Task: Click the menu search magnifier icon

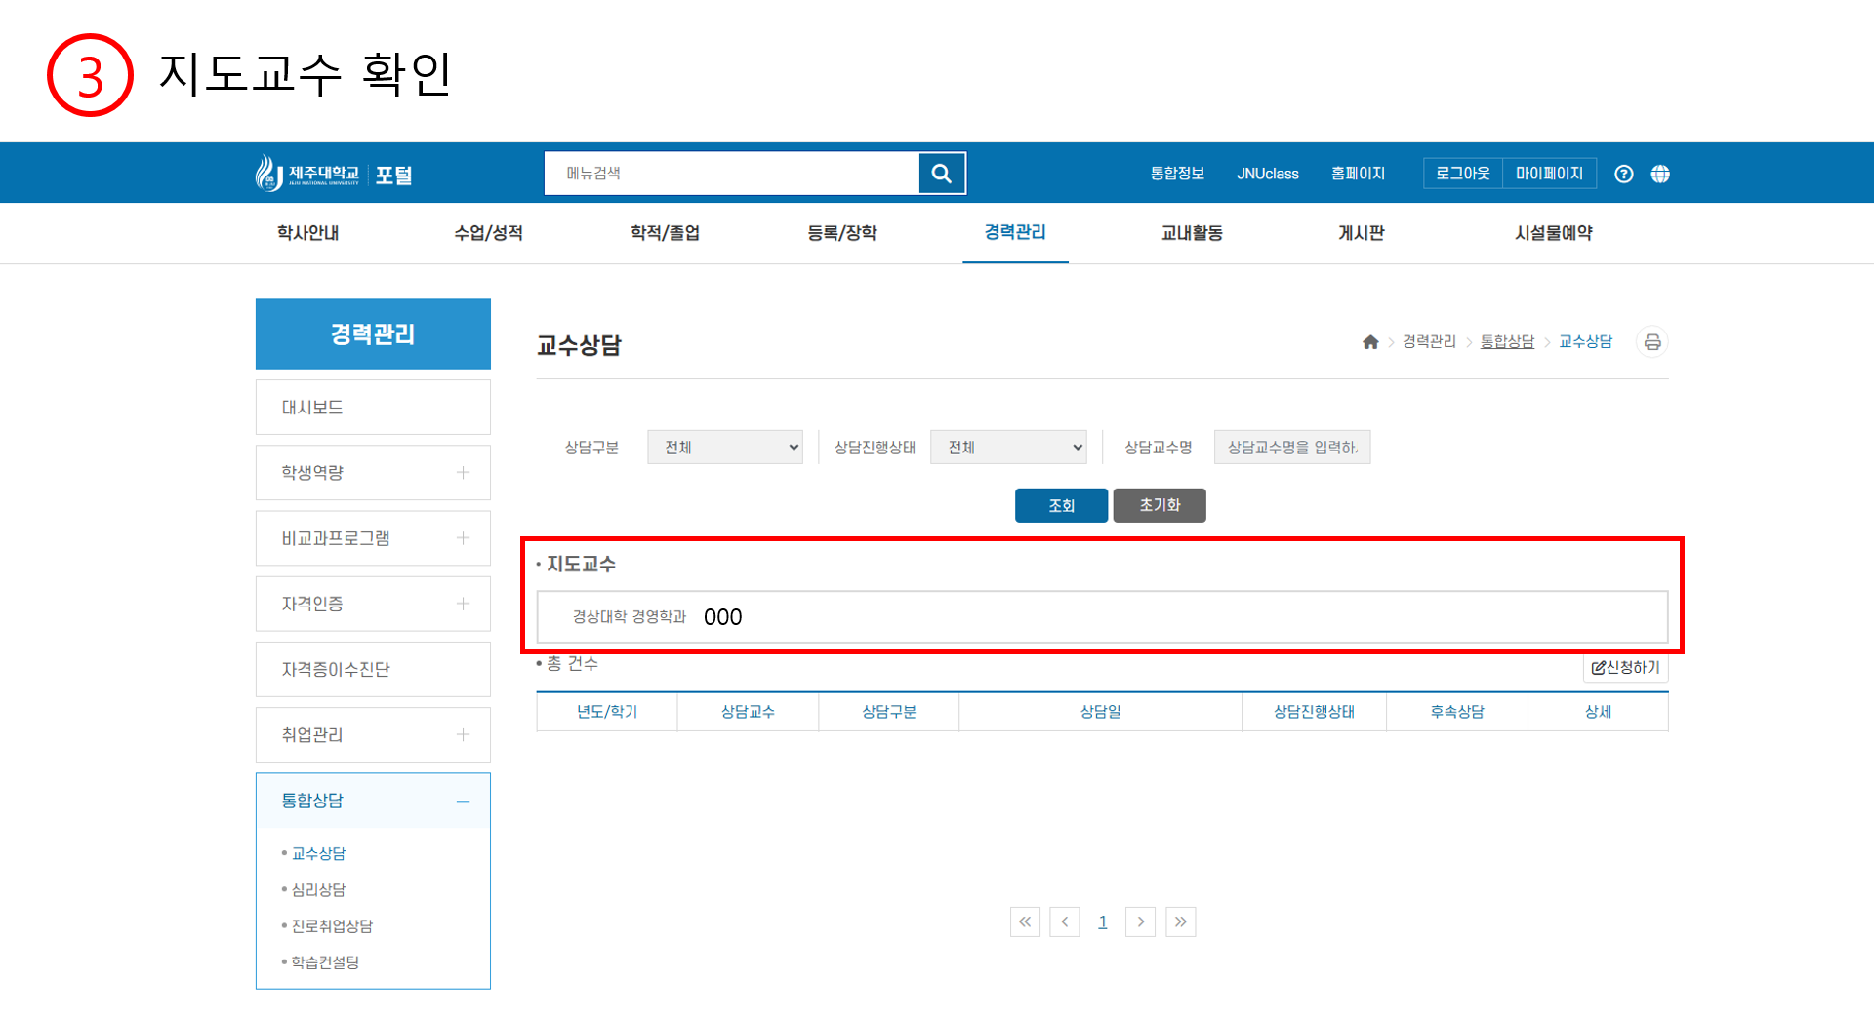Action: point(940,173)
